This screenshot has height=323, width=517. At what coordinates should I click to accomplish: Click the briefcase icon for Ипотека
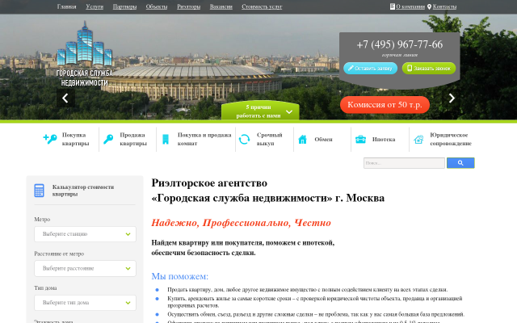click(x=360, y=140)
